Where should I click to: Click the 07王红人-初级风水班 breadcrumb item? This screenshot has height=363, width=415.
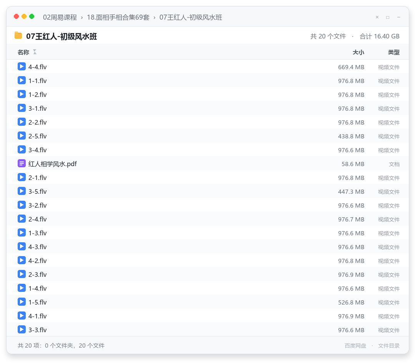[x=191, y=17]
